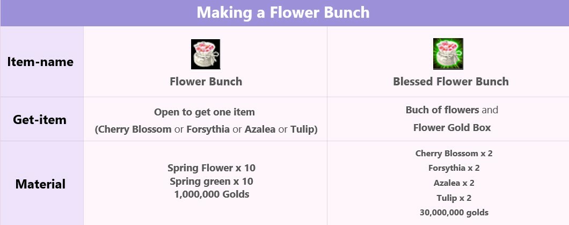Click the Blessed Flower Bunch name text

(x=451, y=81)
